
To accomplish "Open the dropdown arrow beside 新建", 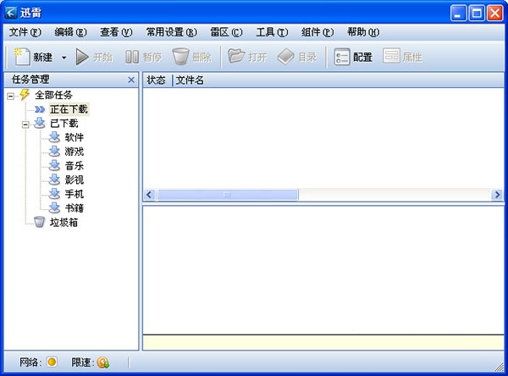I will [x=63, y=58].
